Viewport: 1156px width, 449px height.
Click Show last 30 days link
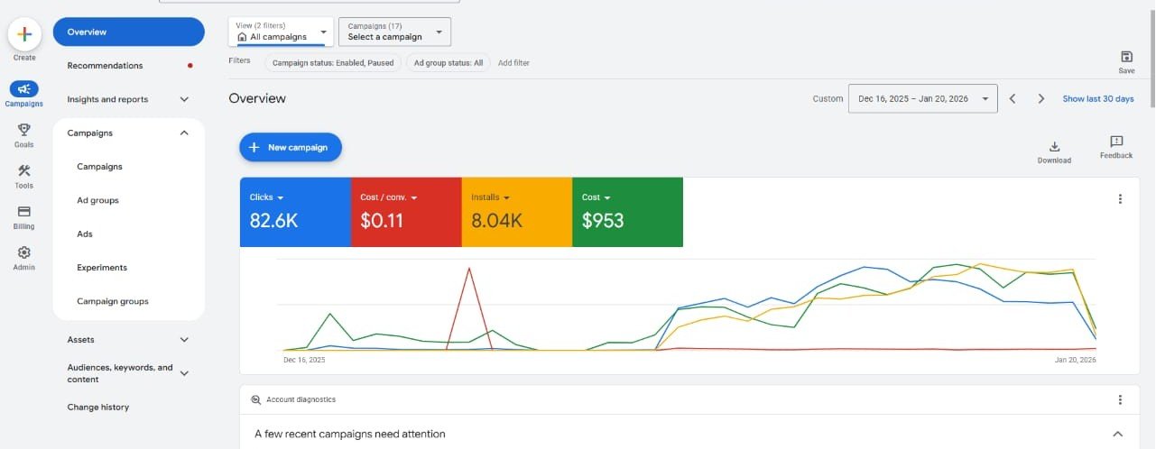tap(1097, 99)
